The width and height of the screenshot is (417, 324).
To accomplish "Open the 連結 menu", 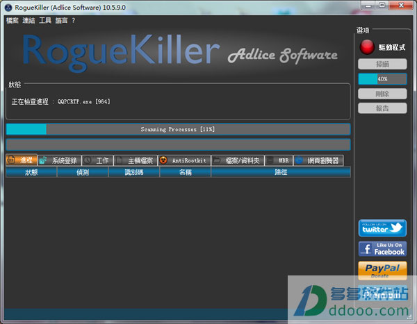I will 28,20.
